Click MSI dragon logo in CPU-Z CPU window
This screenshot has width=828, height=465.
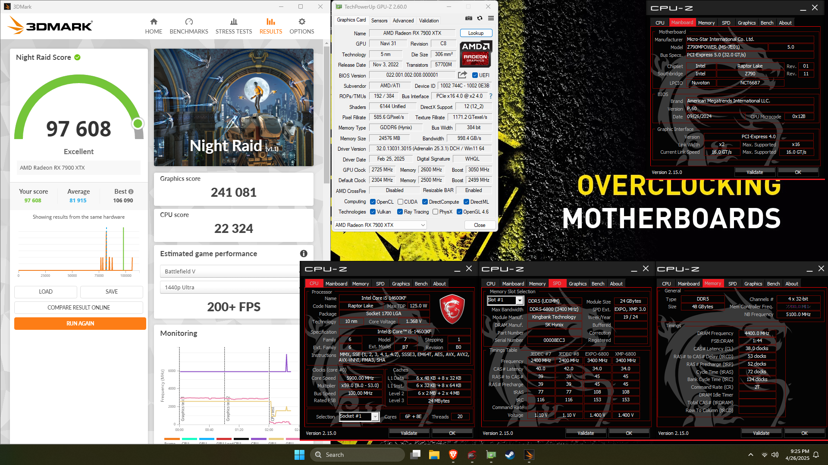452,310
